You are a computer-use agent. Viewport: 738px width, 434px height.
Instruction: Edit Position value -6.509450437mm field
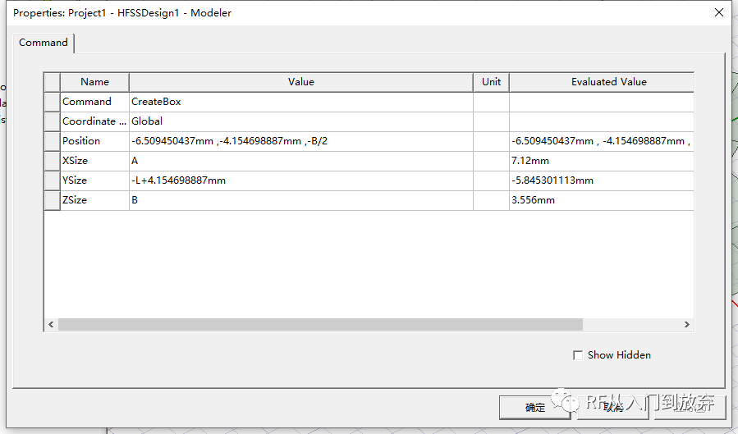pyautogui.click(x=301, y=142)
